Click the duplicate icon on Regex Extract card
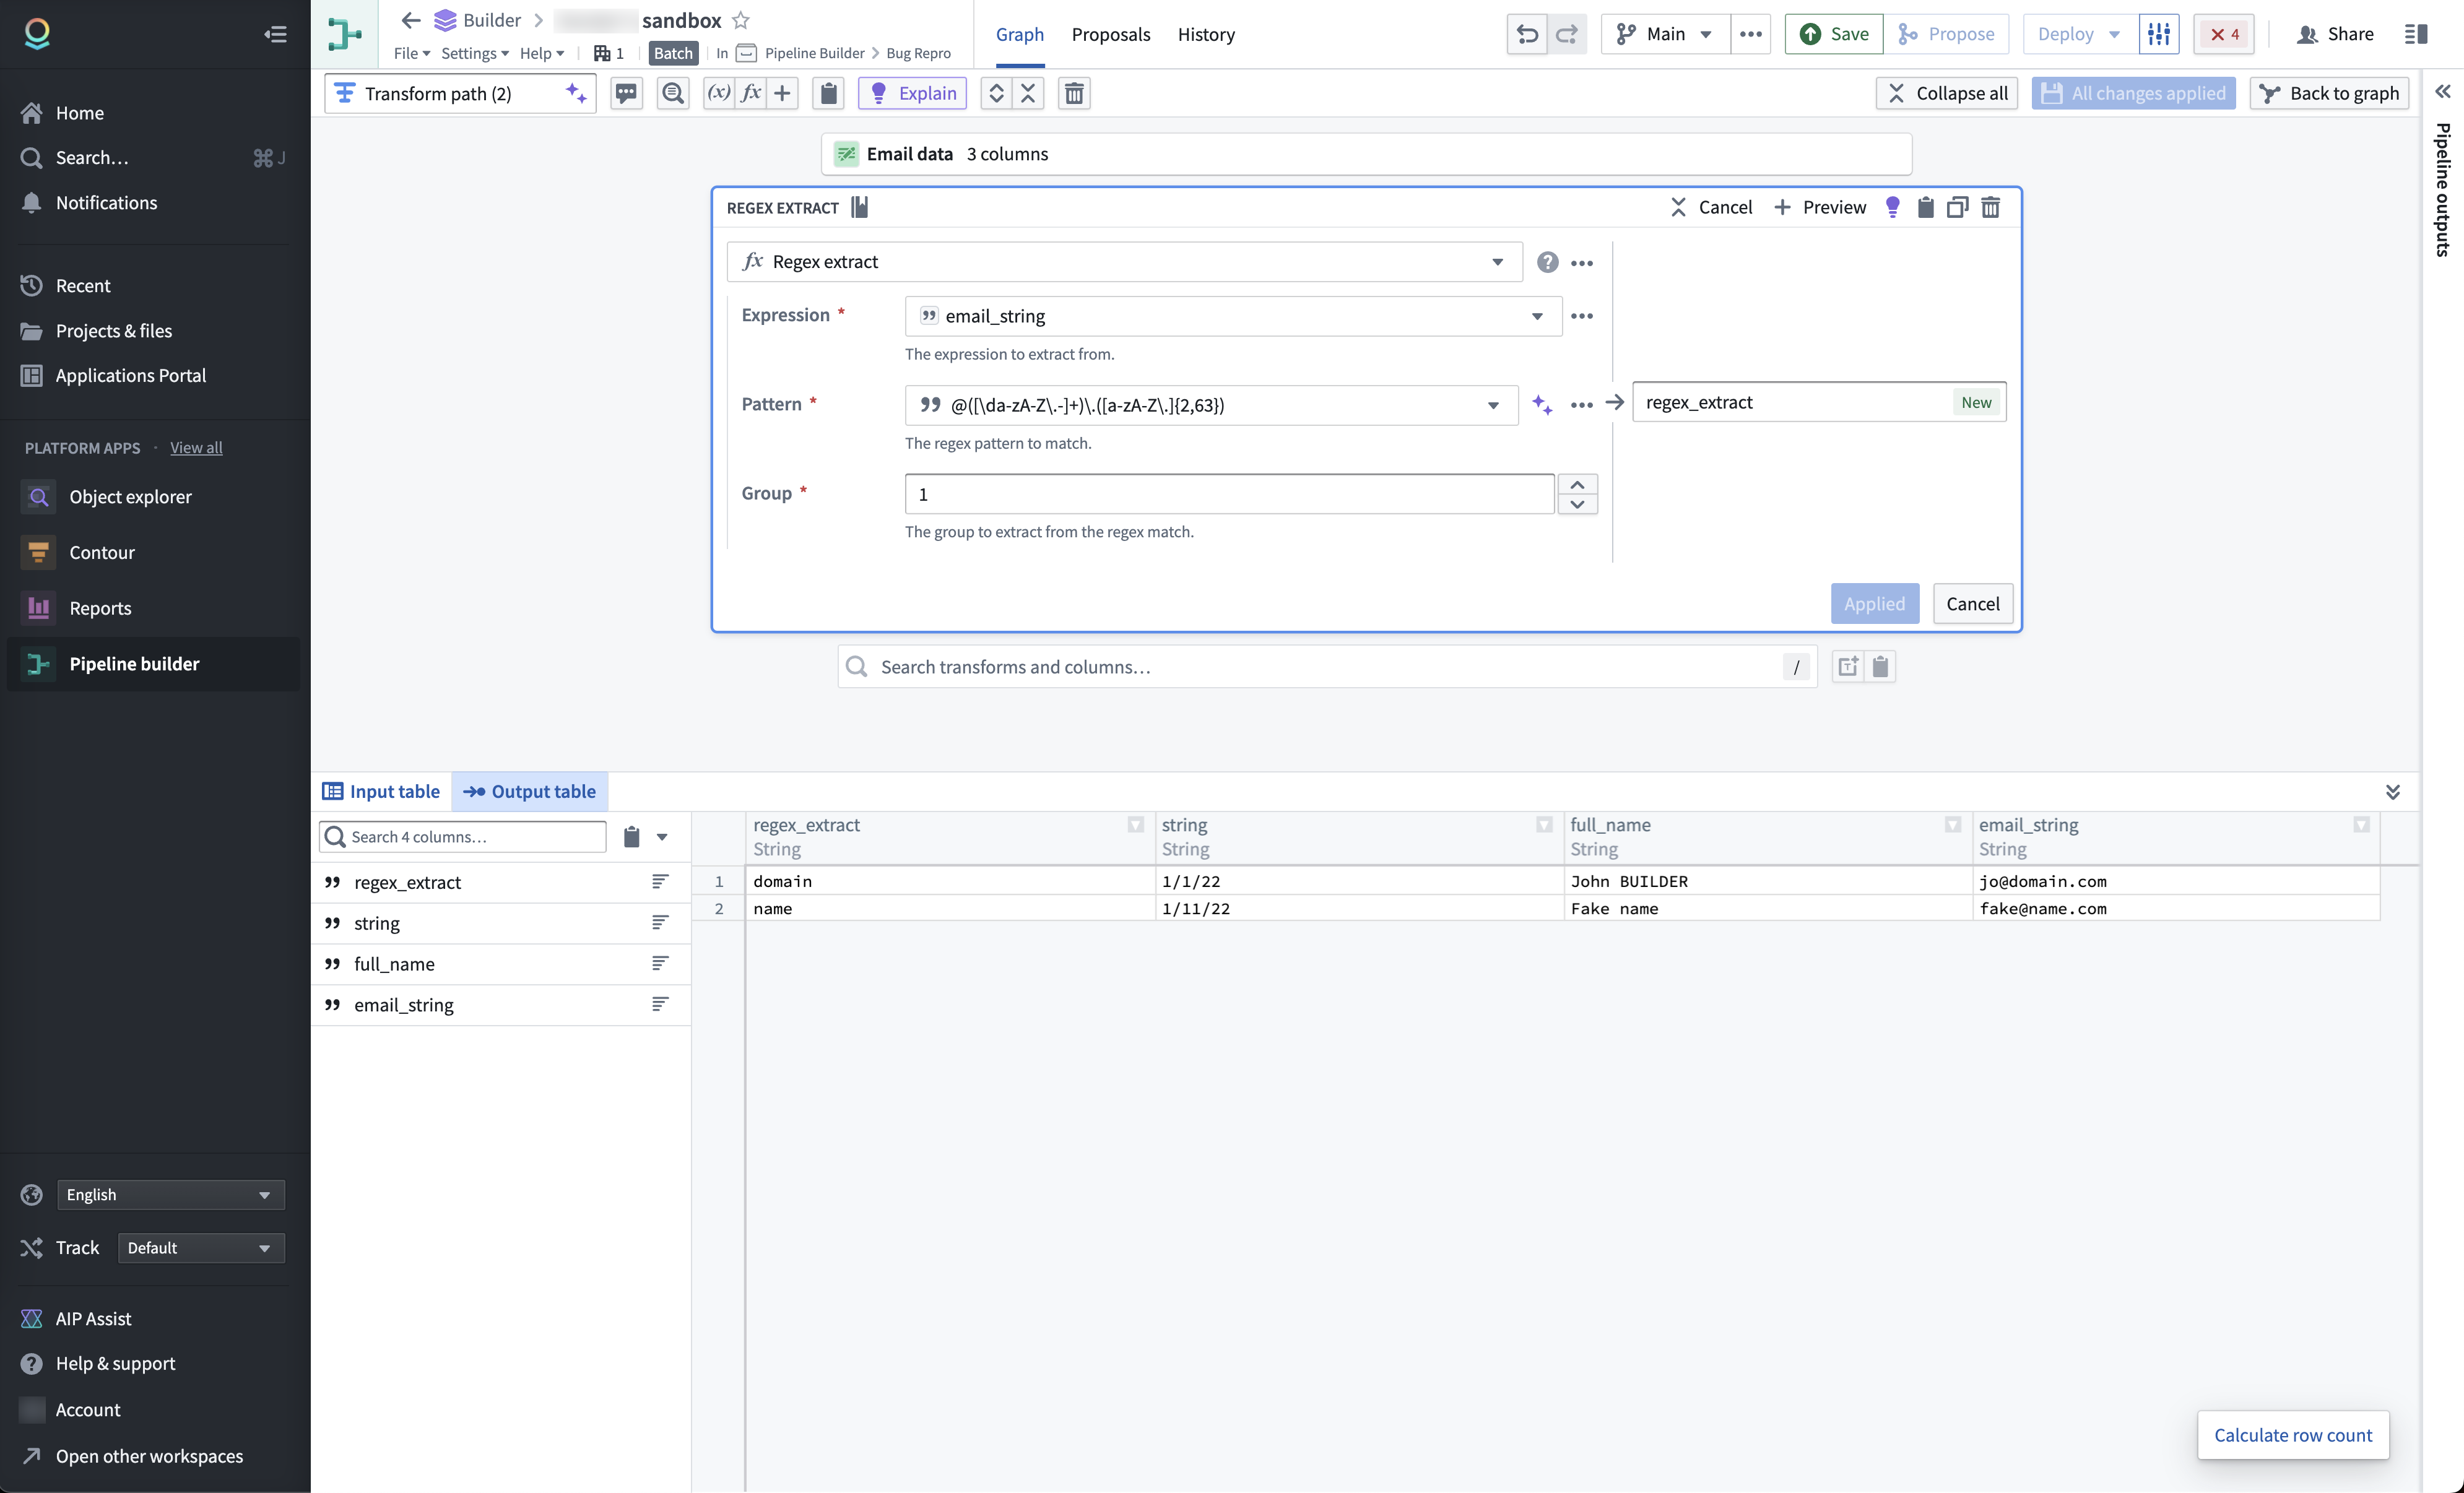The height and width of the screenshot is (1493, 2464). tap(1957, 207)
